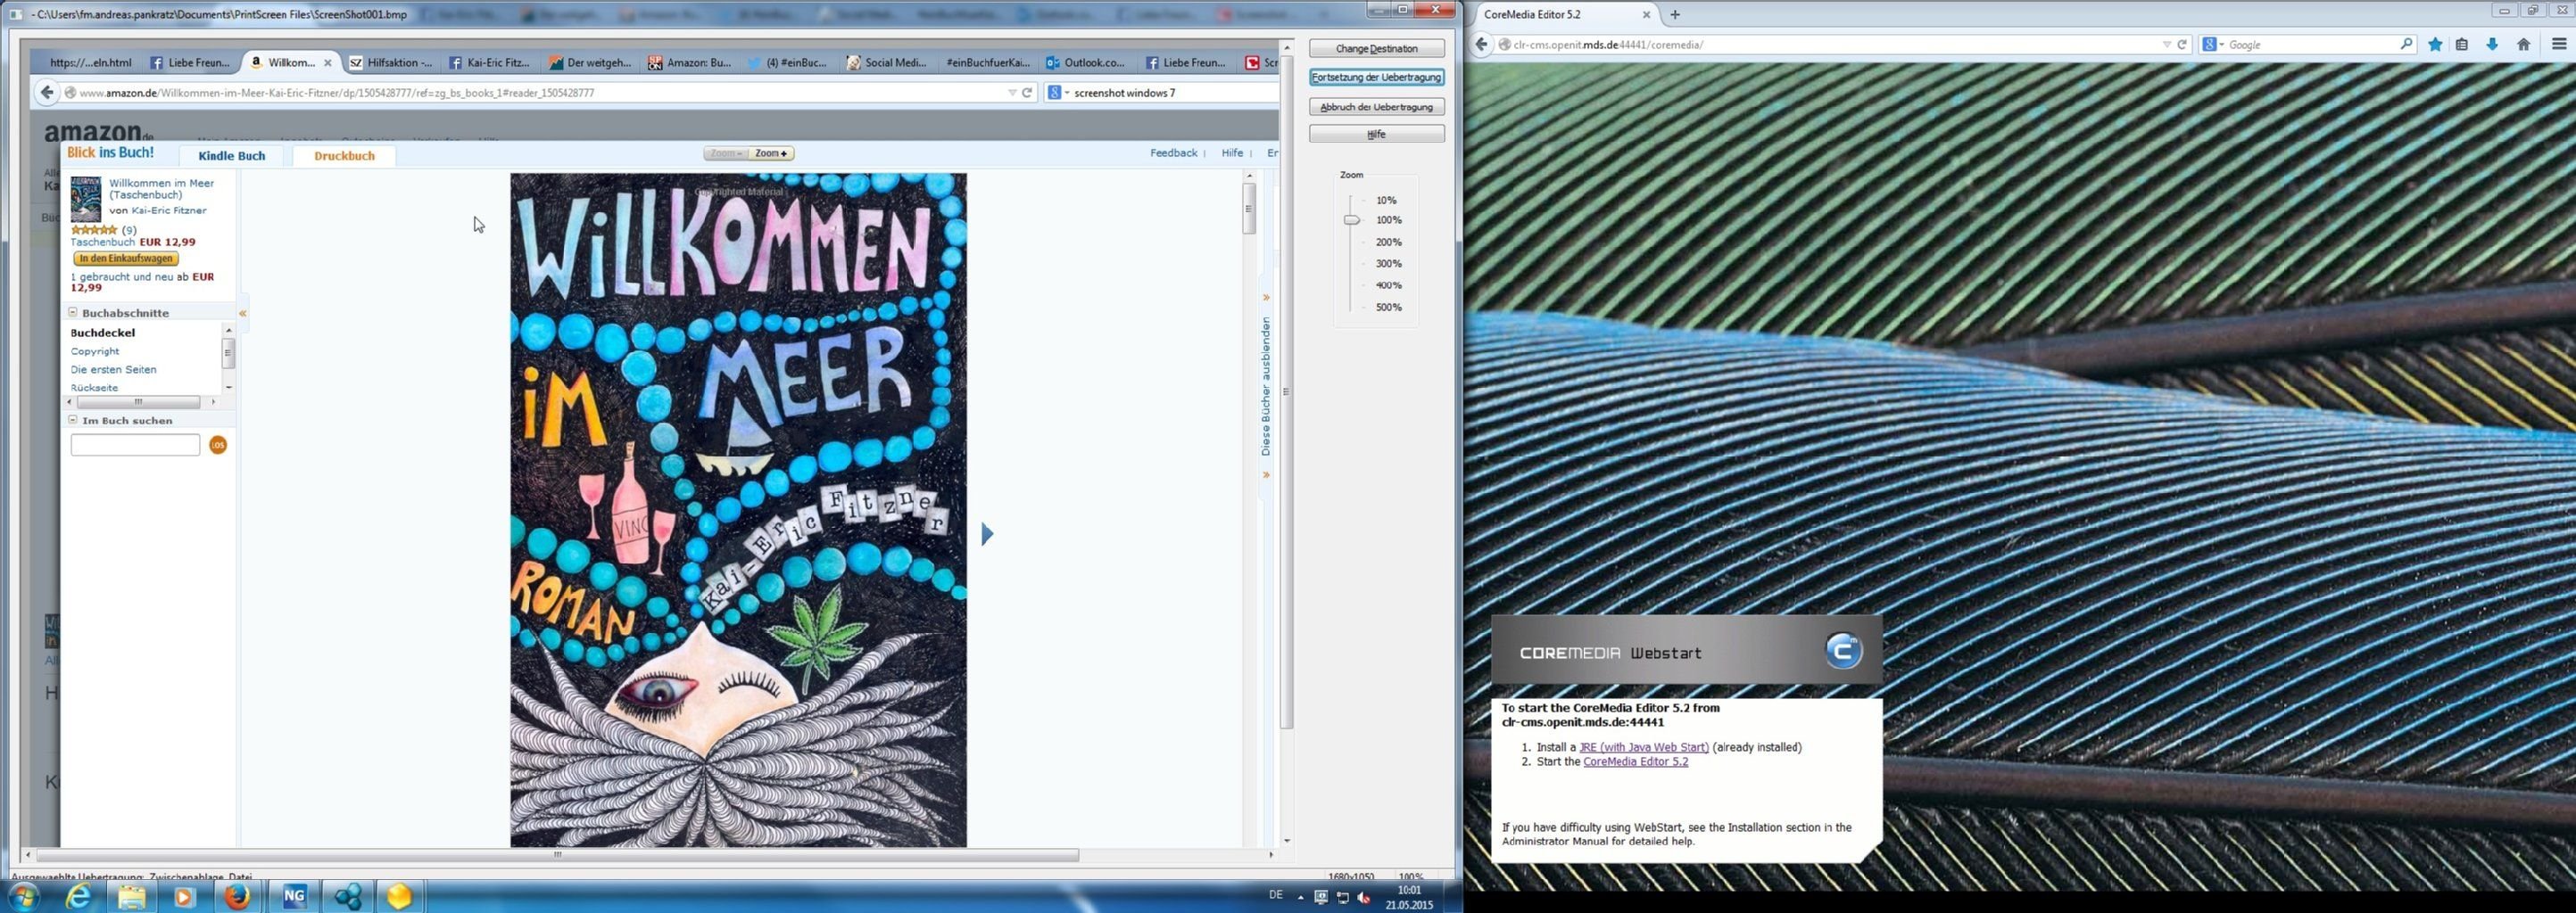Open the Feedback link in reader
This screenshot has height=913, width=2576.
point(1173,152)
